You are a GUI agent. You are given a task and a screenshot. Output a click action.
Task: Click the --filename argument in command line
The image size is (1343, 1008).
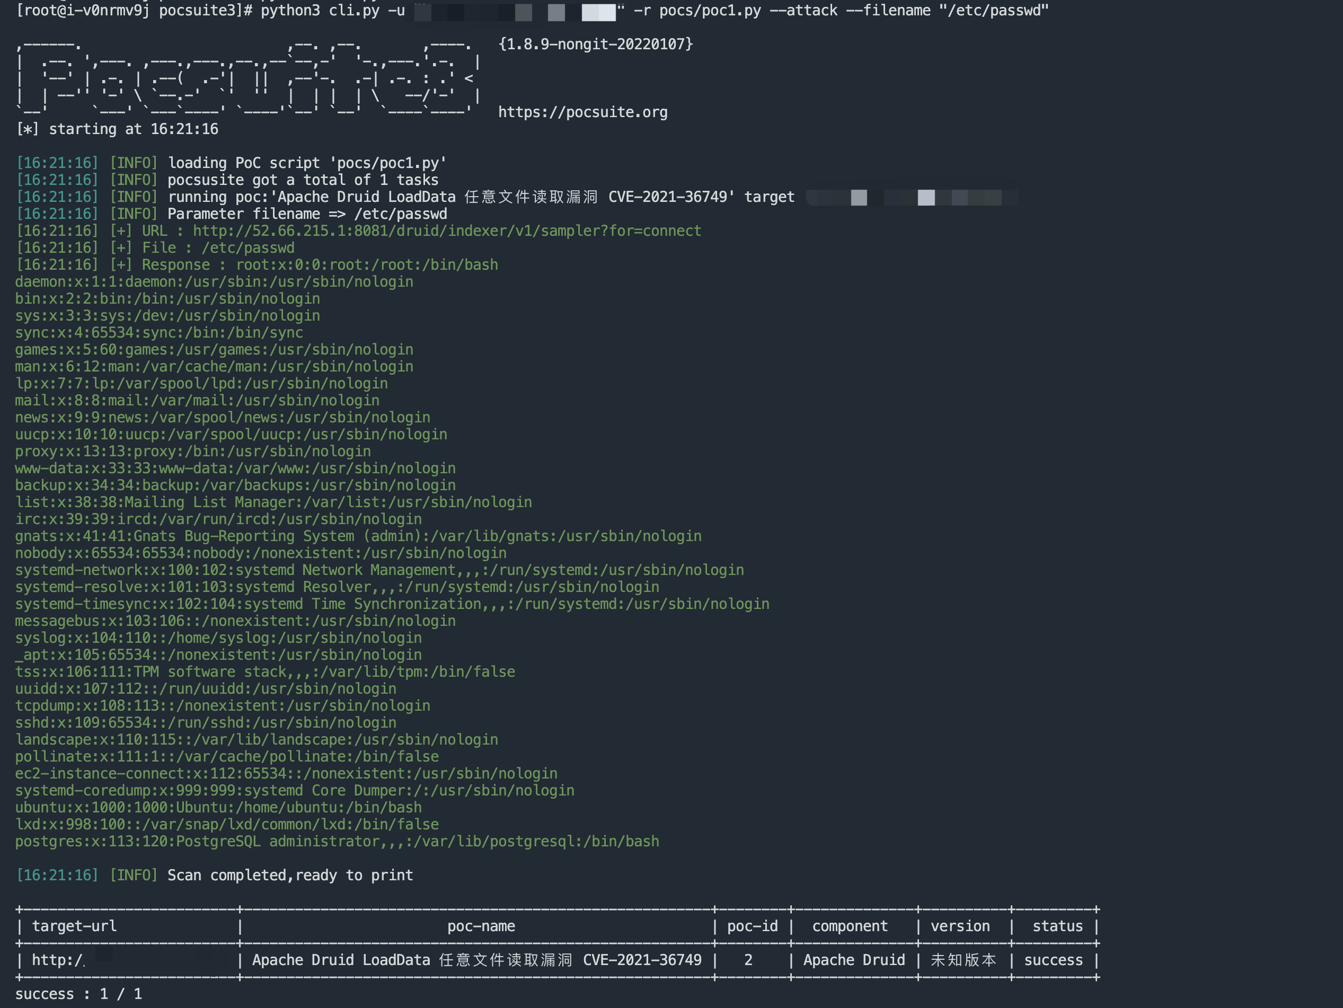tap(887, 11)
